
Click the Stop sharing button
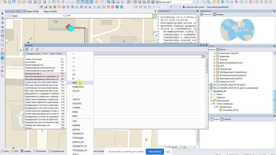pyautogui.click(x=155, y=152)
